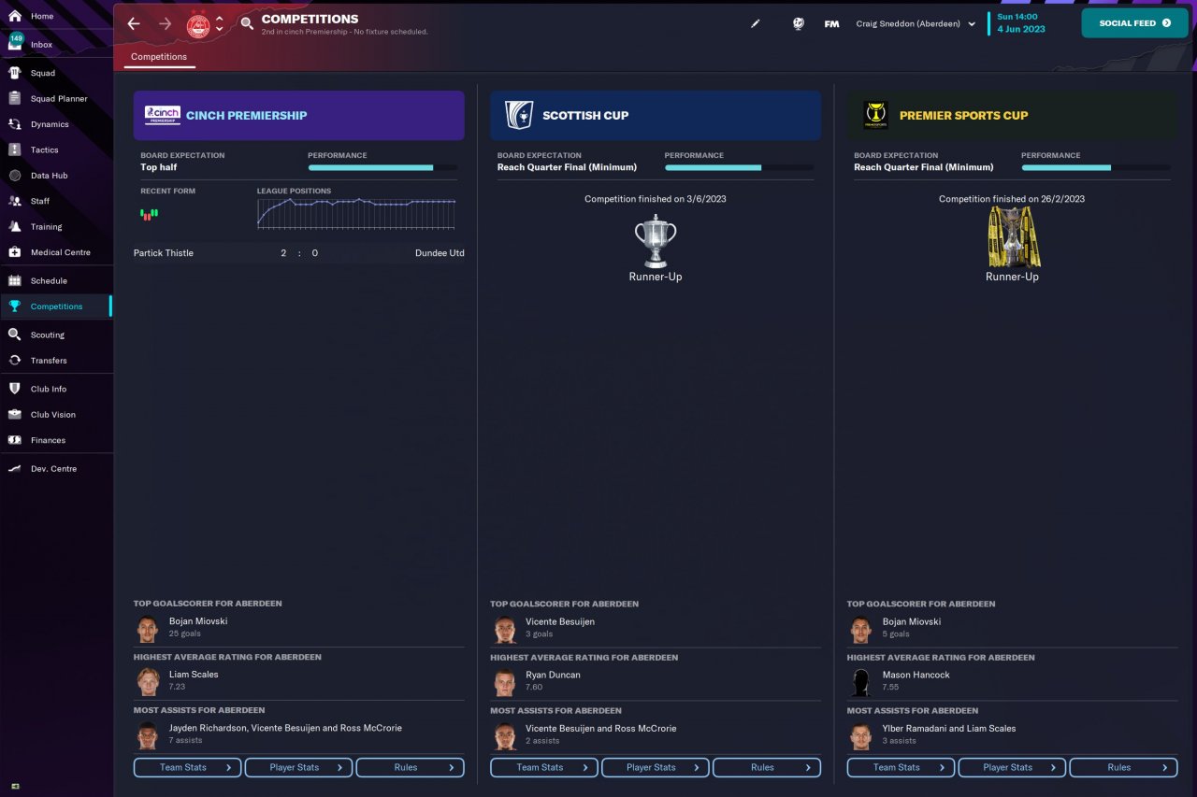Open the FM menu icon
Image resolution: width=1197 pixels, height=797 pixels.
[831, 24]
